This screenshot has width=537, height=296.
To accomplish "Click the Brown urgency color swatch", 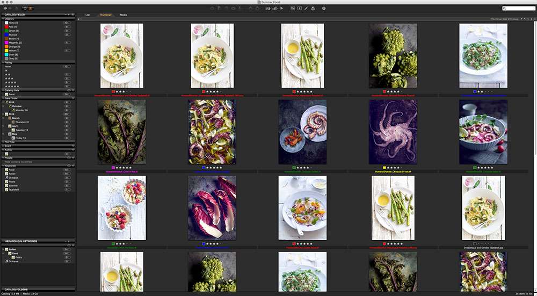I will [6, 39].
